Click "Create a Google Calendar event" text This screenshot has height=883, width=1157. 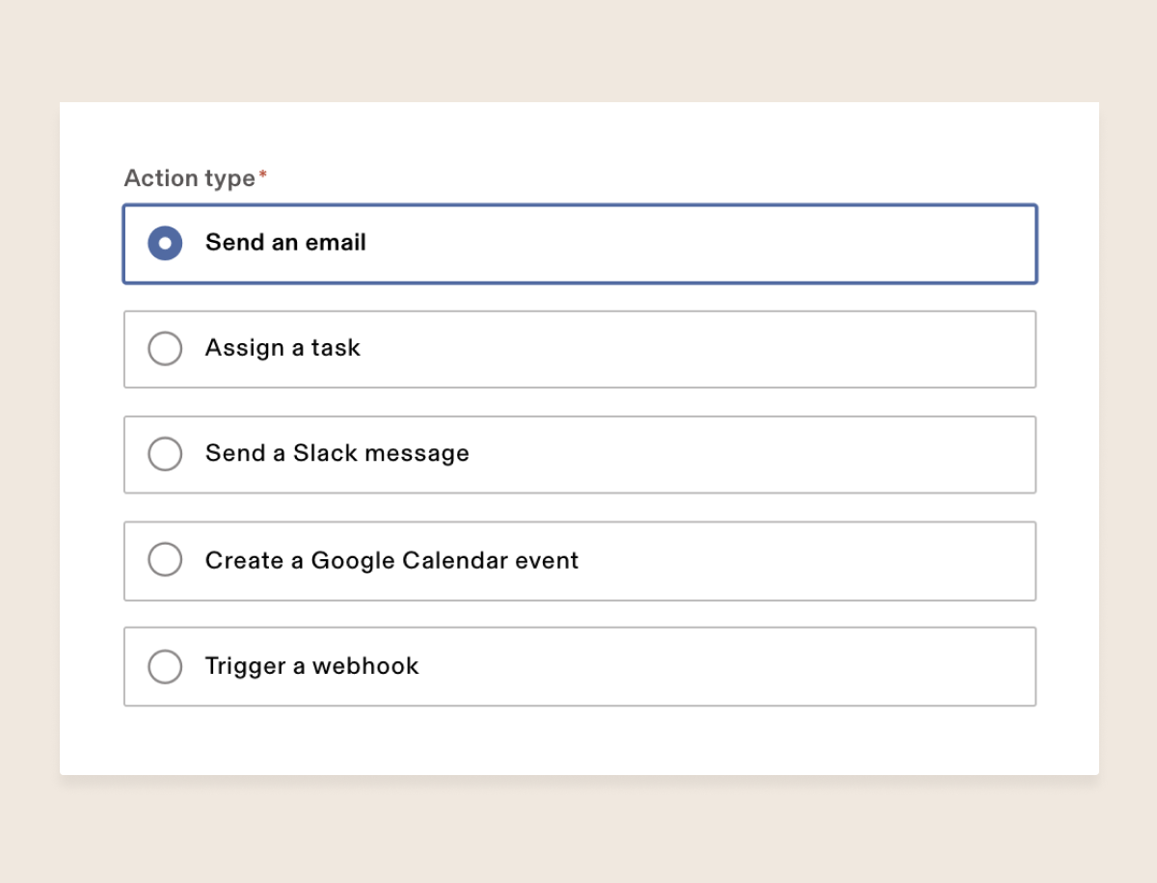click(391, 560)
